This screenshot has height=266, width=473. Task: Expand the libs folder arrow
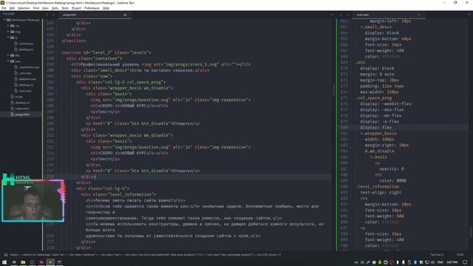8,55
